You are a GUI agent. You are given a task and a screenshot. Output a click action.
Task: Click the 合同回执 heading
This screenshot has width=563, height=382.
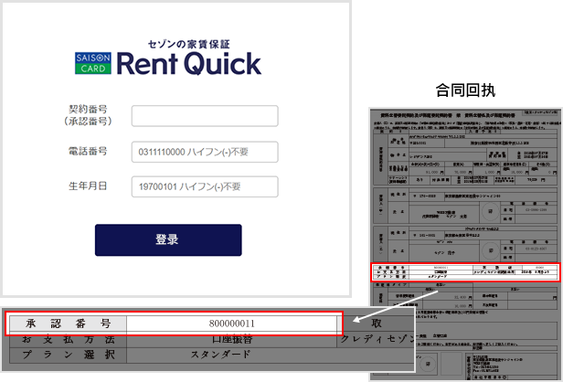[x=465, y=90]
